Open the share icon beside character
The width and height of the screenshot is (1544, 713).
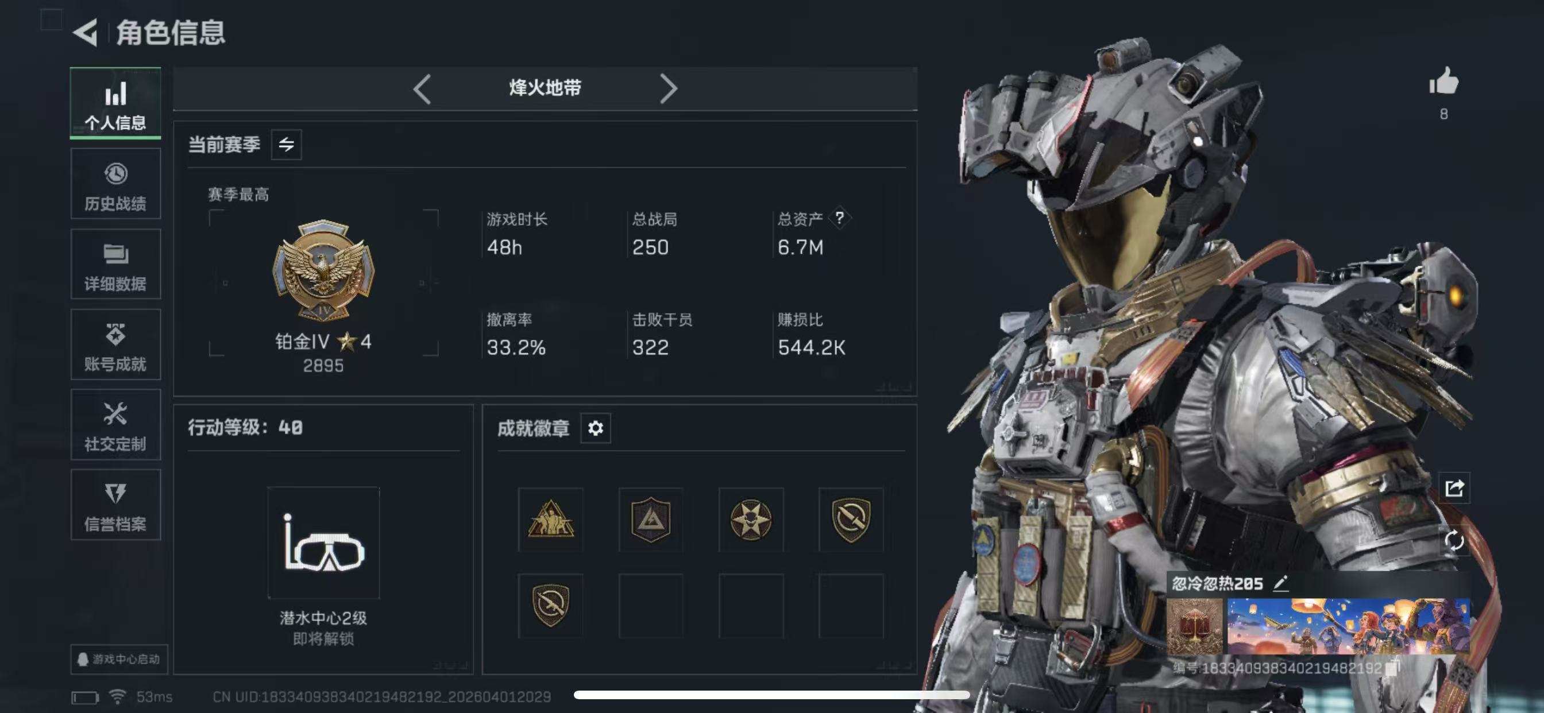(1454, 489)
